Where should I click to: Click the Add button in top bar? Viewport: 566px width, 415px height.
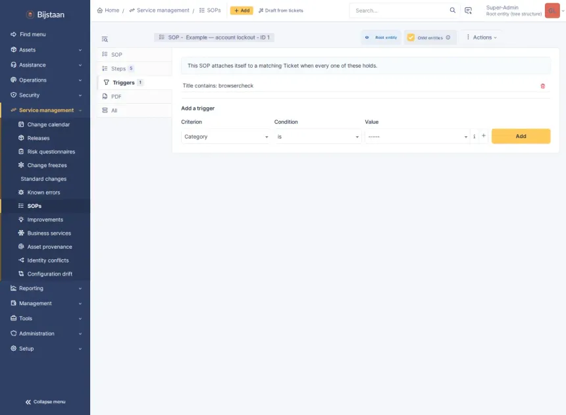point(242,11)
